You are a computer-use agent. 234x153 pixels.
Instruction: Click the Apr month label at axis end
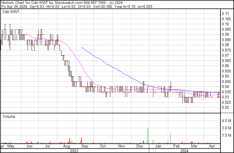[212, 146]
